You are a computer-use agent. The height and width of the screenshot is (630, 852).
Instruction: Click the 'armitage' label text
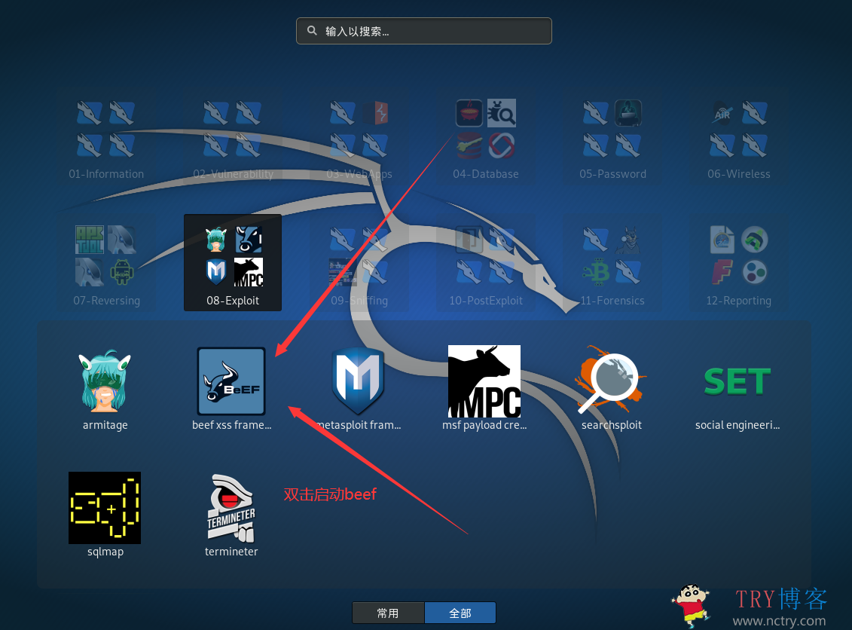[x=105, y=425]
